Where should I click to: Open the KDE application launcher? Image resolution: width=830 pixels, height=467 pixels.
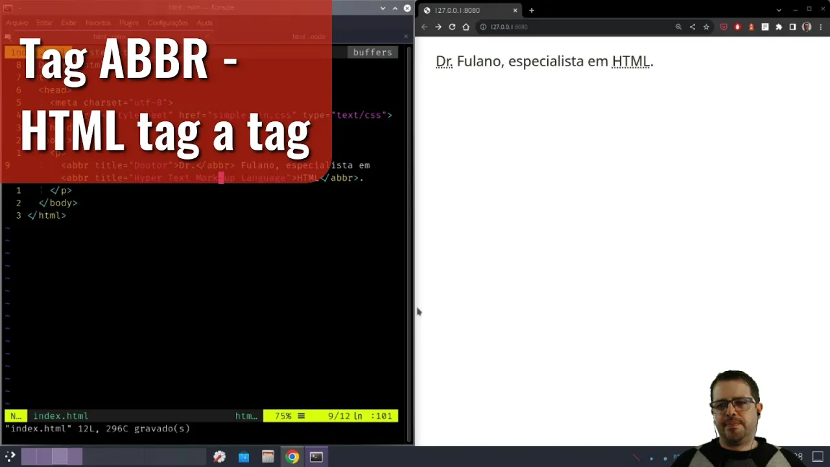click(x=10, y=457)
